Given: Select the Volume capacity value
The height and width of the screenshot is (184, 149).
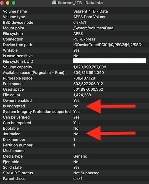Looking at the screenshot, I should click(x=90, y=67).
